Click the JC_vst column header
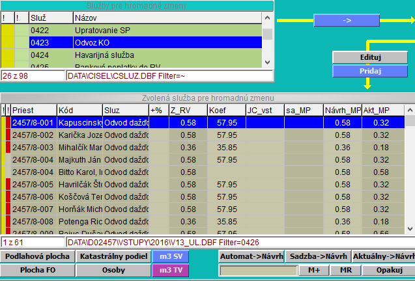 pyautogui.click(x=265, y=110)
